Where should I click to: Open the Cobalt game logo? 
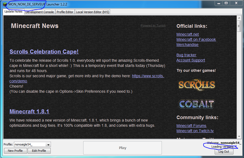coord(197,104)
